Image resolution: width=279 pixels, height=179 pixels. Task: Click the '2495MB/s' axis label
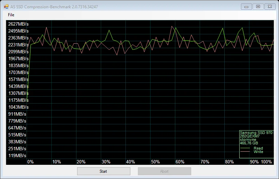(x=18, y=31)
